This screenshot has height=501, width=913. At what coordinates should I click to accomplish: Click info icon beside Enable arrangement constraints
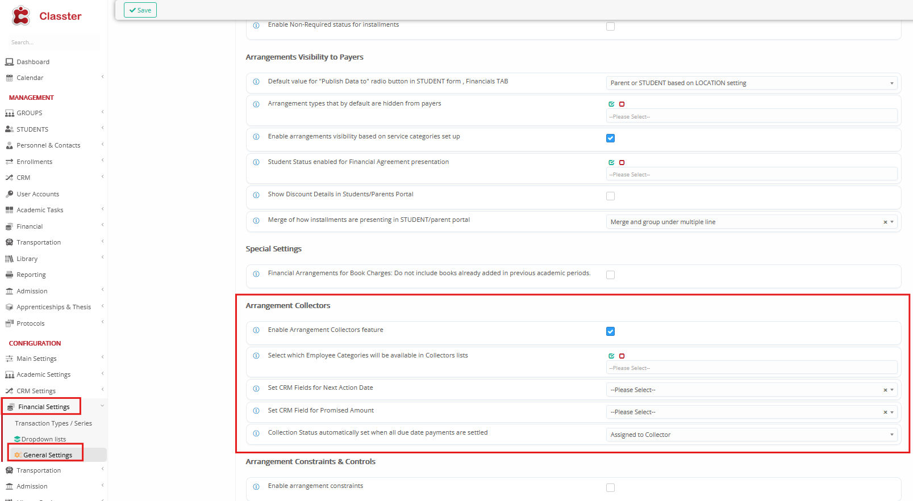point(256,486)
